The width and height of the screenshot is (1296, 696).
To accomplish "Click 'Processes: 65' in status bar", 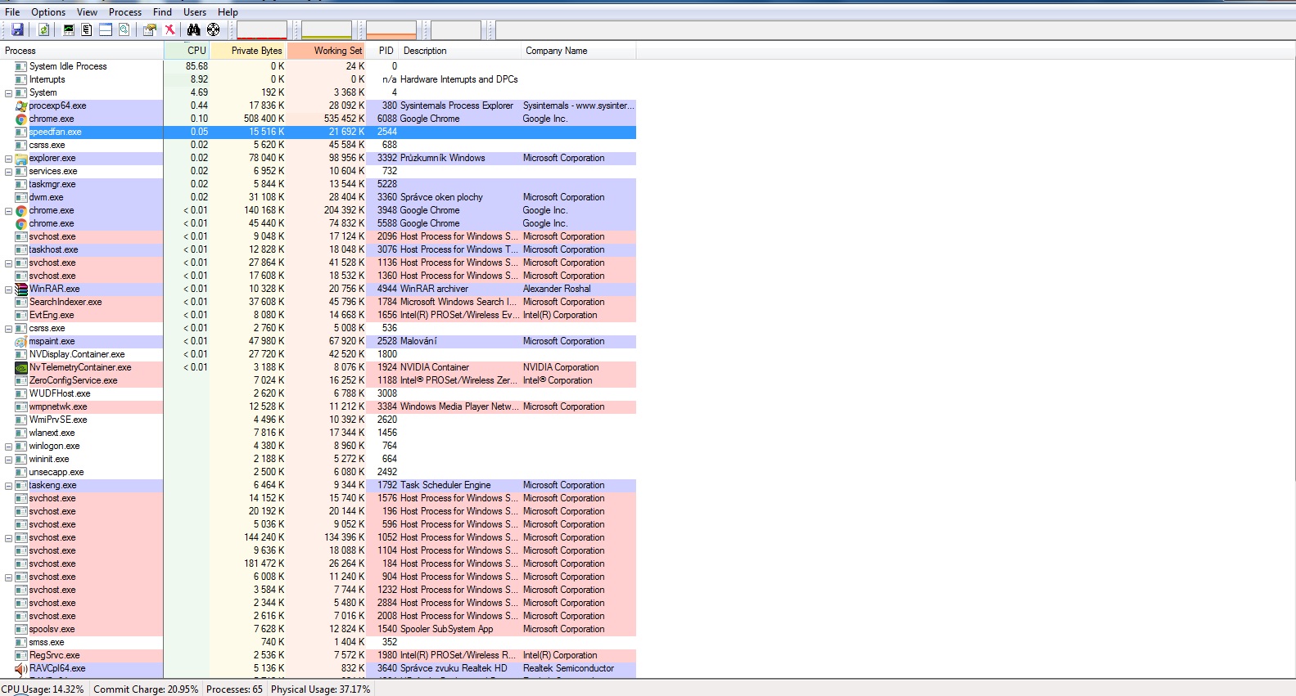I will click(234, 689).
